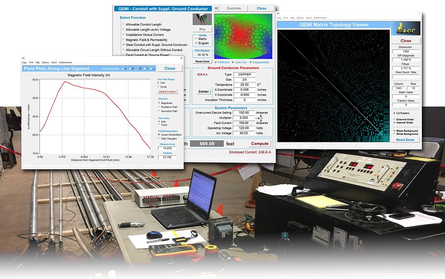Open Copy menu in Field Plots window
The width and height of the screenshot is (445, 279).
click(24, 62)
